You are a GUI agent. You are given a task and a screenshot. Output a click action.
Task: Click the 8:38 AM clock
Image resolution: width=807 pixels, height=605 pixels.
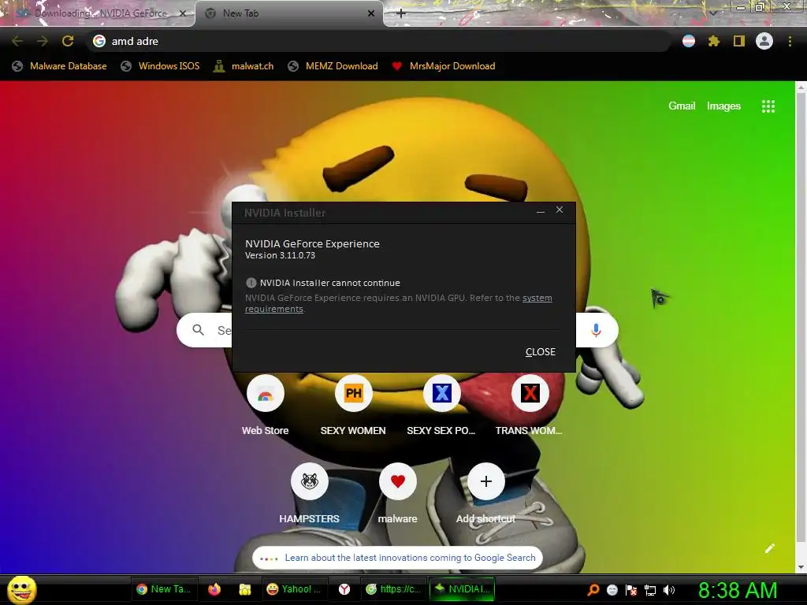click(737, 589)
